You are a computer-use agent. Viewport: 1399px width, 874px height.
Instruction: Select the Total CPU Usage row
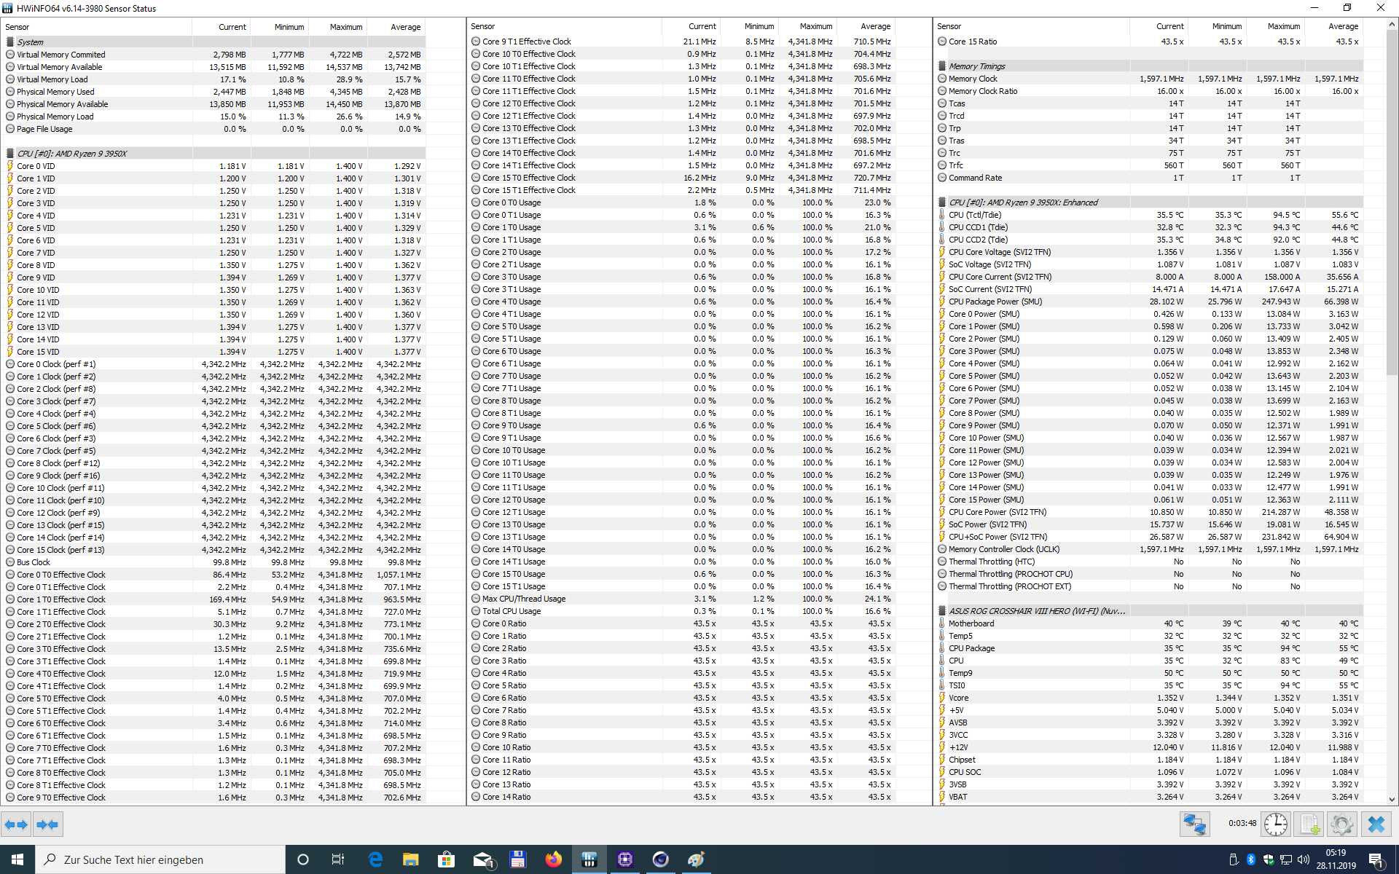[x=512, y=611]
